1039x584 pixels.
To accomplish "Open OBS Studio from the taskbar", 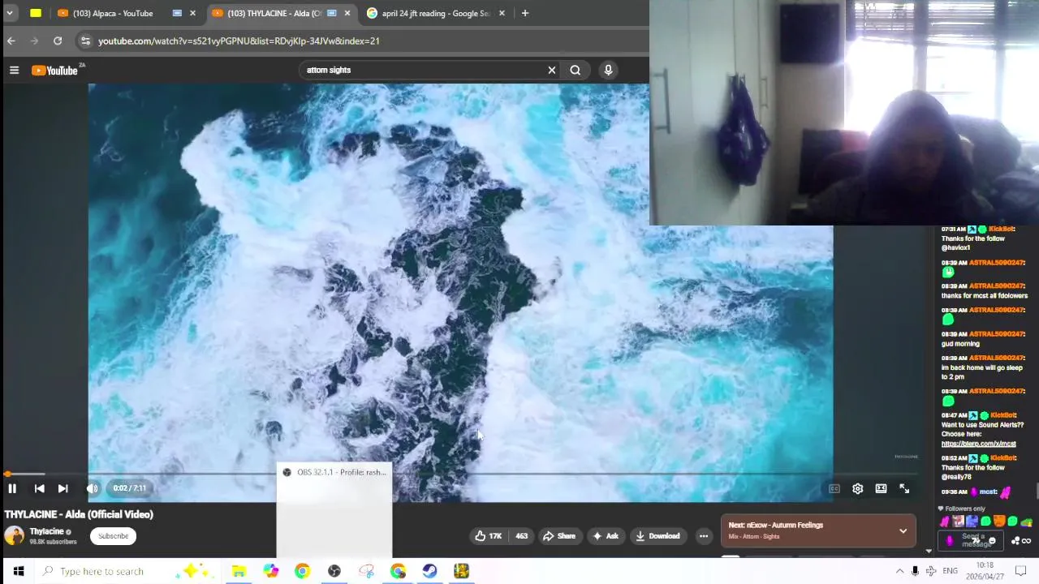I will pyautogui.click(x=334, y=571).
